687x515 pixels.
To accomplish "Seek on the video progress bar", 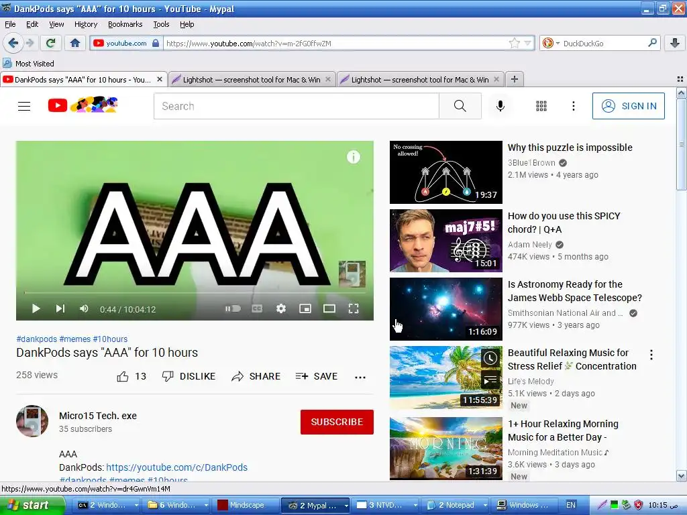I will tap(195, 292).
